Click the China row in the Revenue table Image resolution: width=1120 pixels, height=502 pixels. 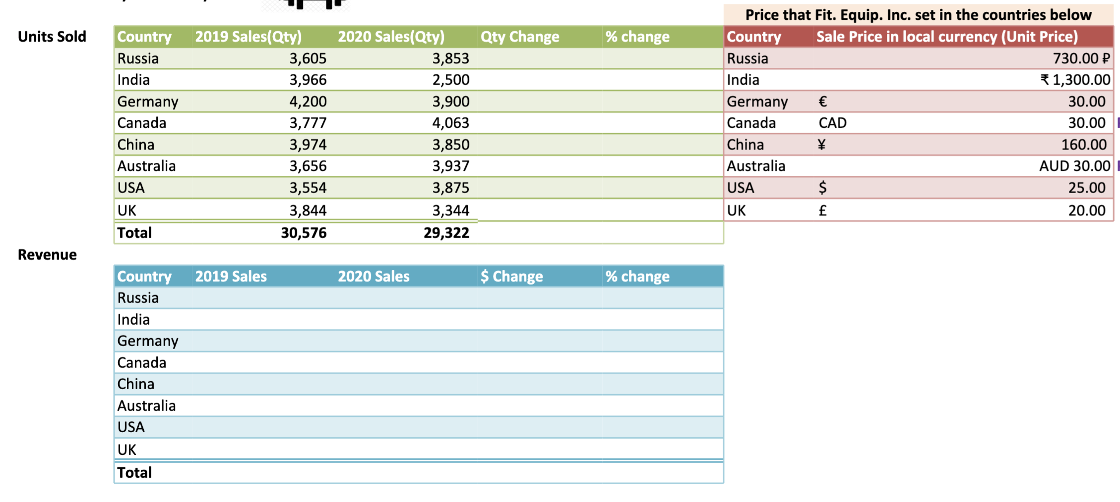[135, 384]
